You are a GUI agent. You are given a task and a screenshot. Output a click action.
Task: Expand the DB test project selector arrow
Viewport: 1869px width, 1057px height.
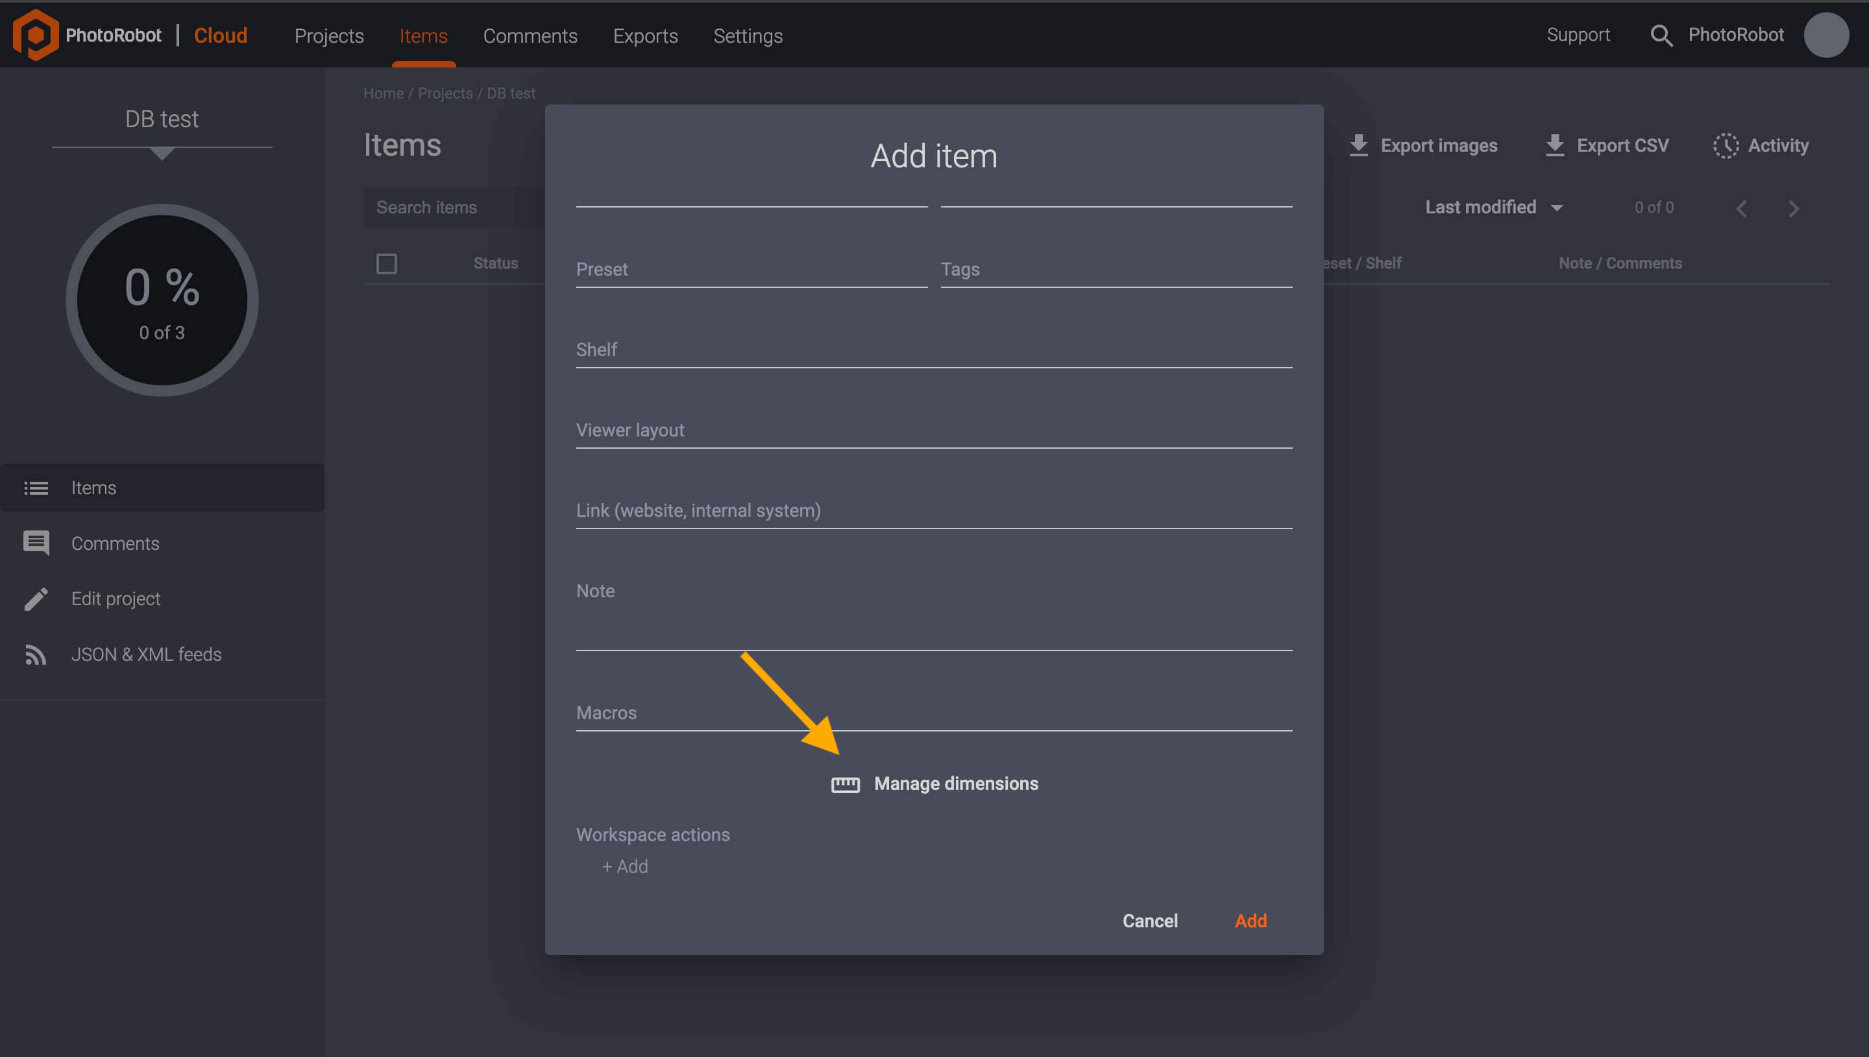pyautogui.click(x=161, y=154)
